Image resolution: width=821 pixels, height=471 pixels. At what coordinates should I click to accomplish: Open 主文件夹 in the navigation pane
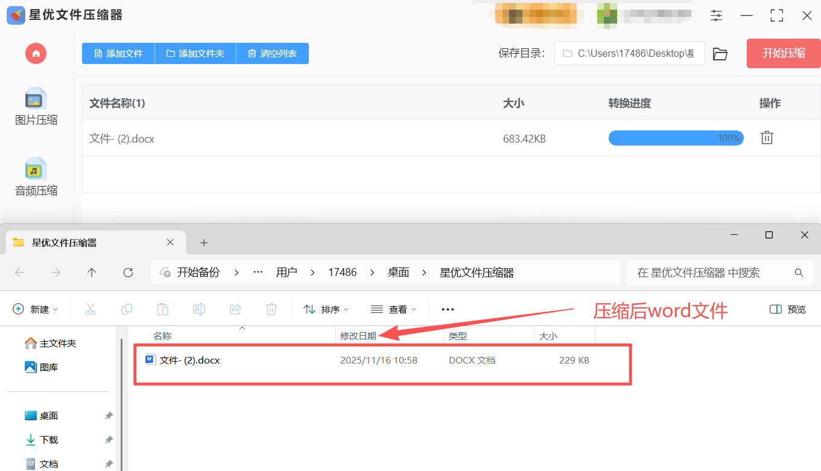tap(51, 343)
